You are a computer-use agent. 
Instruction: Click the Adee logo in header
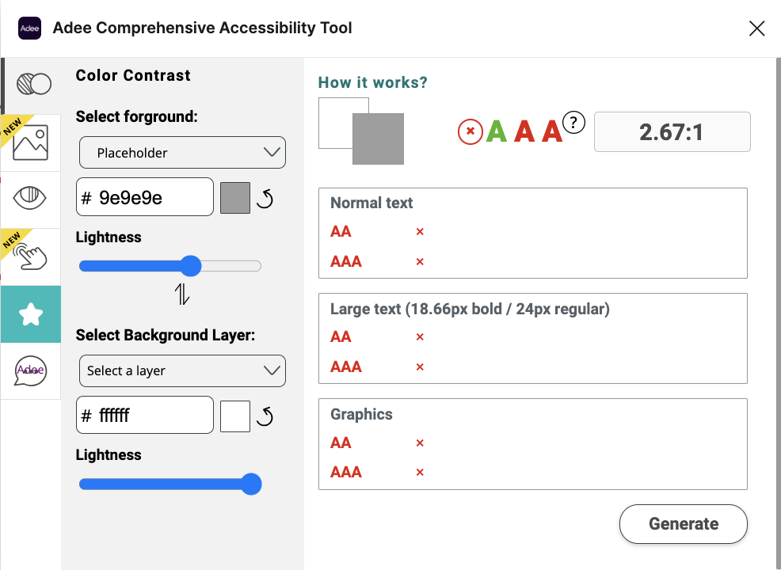tap(29, 28)
